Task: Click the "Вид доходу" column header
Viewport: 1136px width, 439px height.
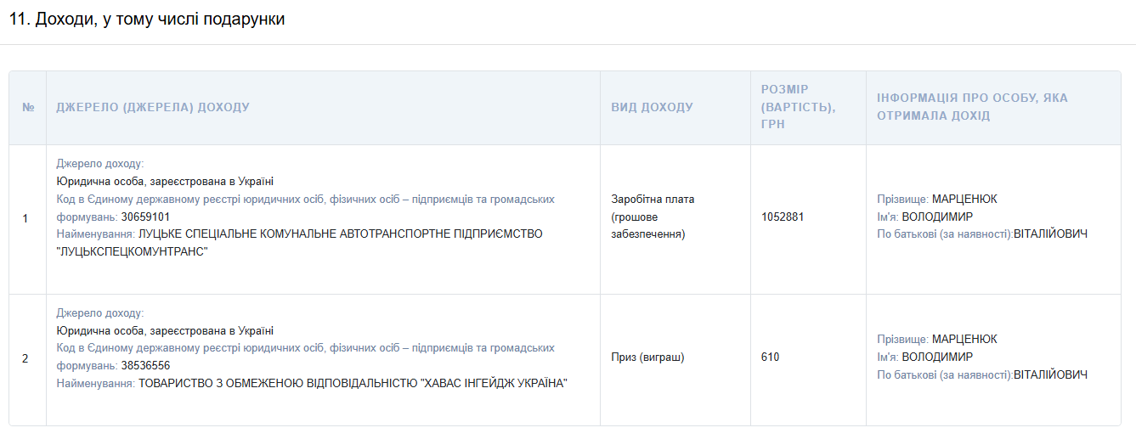Action: pos(652,108)
